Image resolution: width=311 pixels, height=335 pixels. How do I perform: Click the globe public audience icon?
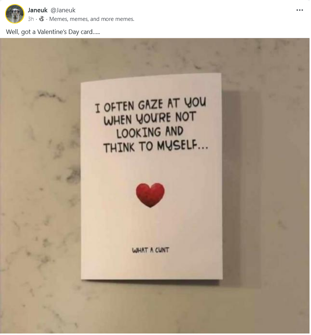pyautogui.click(x=42, y=19)
